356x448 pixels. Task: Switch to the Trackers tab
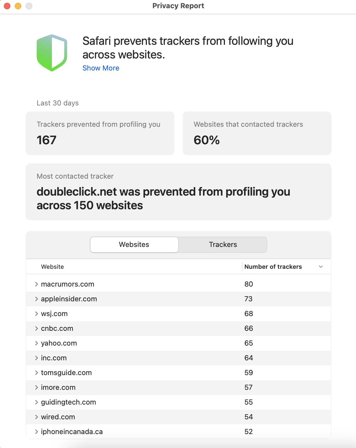pos(223,244)
